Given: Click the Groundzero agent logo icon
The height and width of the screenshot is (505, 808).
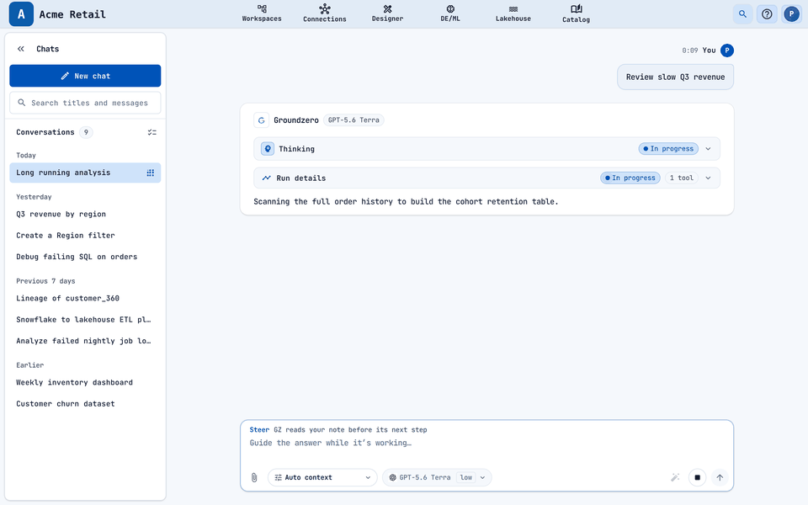Looking at the screenshot, I should [x=261, y=120].
